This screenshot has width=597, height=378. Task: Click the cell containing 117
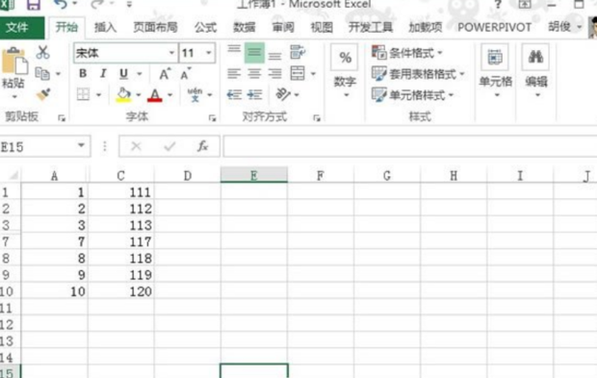click(x=121, y=241)
